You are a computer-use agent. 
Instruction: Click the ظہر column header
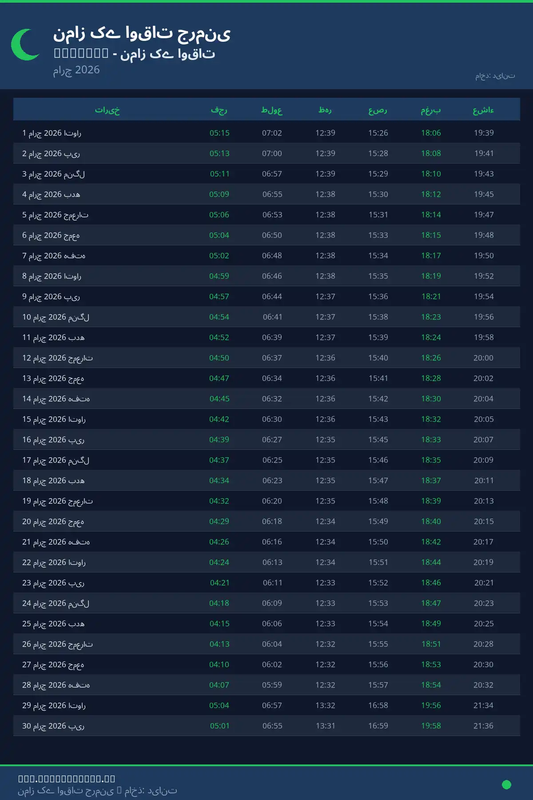click(x=325, y=110)
